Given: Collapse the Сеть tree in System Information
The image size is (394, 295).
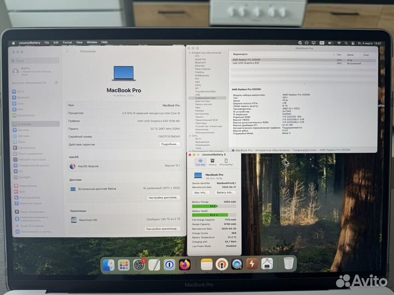Looking at the screenshot, I should [x=190, y=135].
